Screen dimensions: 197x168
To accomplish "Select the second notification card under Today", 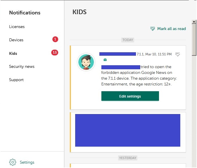I will pos(128,130).
